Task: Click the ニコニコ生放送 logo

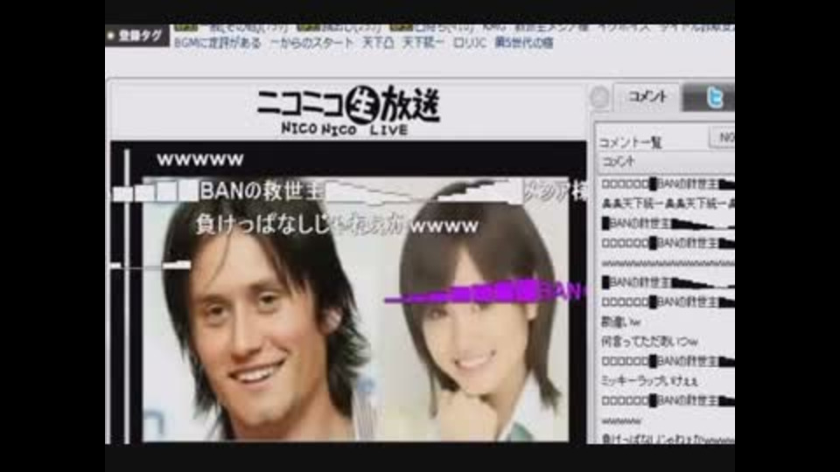Action: point(348,111)
